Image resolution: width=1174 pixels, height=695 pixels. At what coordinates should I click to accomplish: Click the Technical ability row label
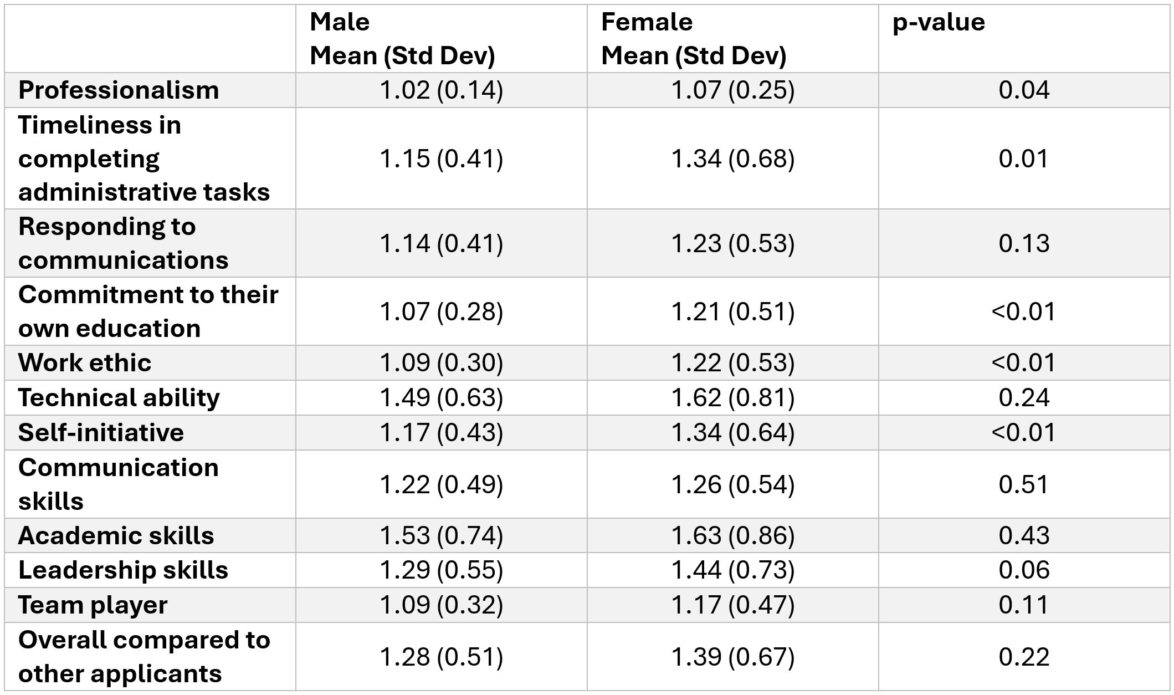[119, 398]
